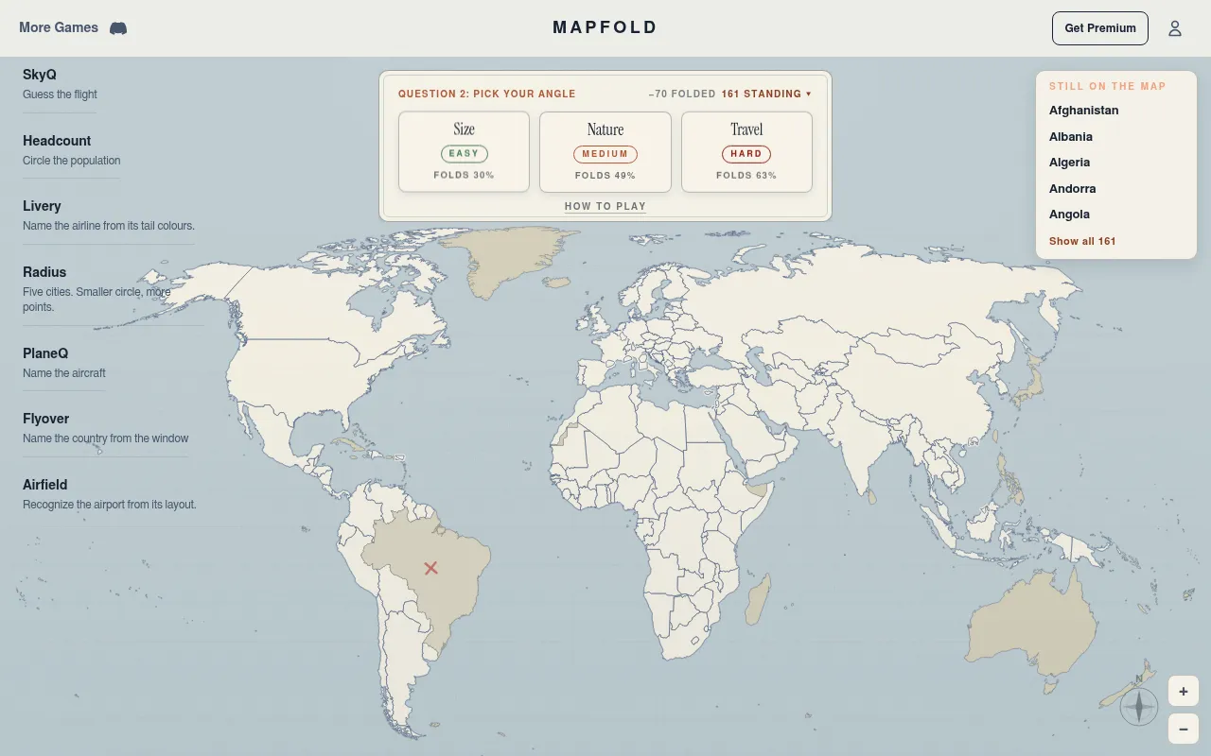Image resolution: width=1211 pixels, height=756 pixels.
Task: Open the Flyover game
Action: click(106, 428)
